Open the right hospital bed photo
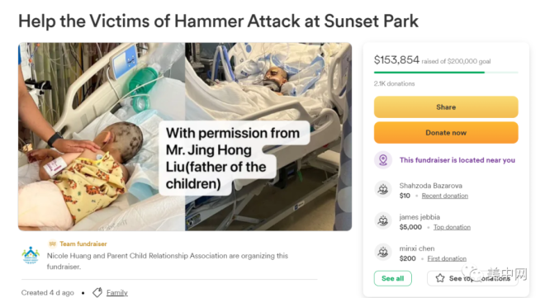Viewport: 545px width, 298px height. click(x=268, y=136)
